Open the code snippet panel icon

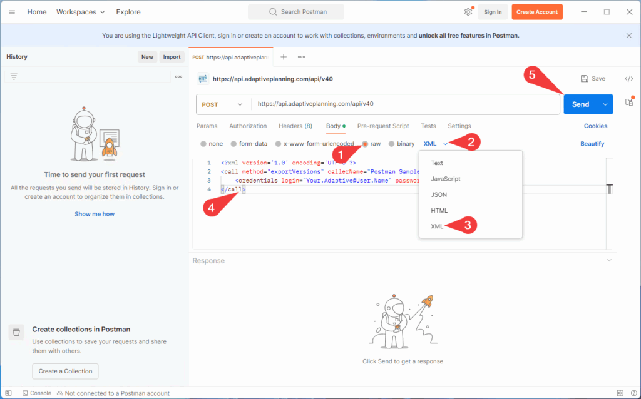pos(629,78)
